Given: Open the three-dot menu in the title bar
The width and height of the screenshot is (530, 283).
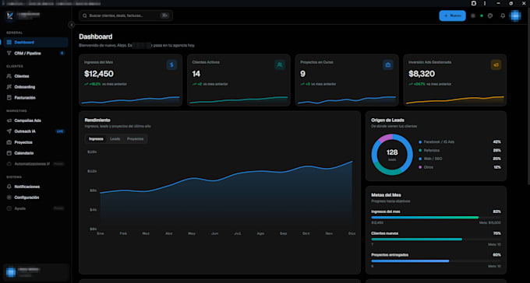Looking at the screenshot, I should [x=485, y=3].
